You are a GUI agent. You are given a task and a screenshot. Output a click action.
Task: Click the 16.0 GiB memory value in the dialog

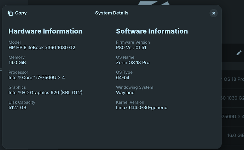pyautogui.click(x=17, y=63)
